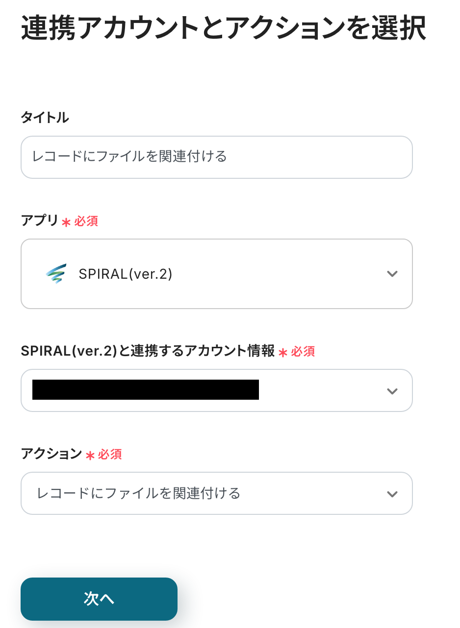Image resolution: width=460 pixels, height=628 pixels.
Task: Click the selected action text in アクション field
Action: pyautogui.click(x=139, y=493)
